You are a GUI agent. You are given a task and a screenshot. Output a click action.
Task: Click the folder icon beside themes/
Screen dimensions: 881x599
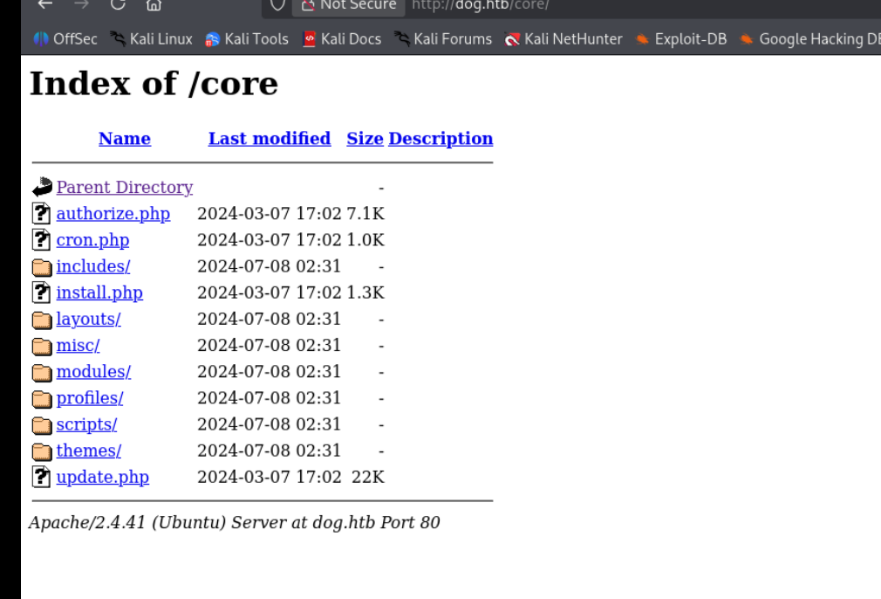41,451
